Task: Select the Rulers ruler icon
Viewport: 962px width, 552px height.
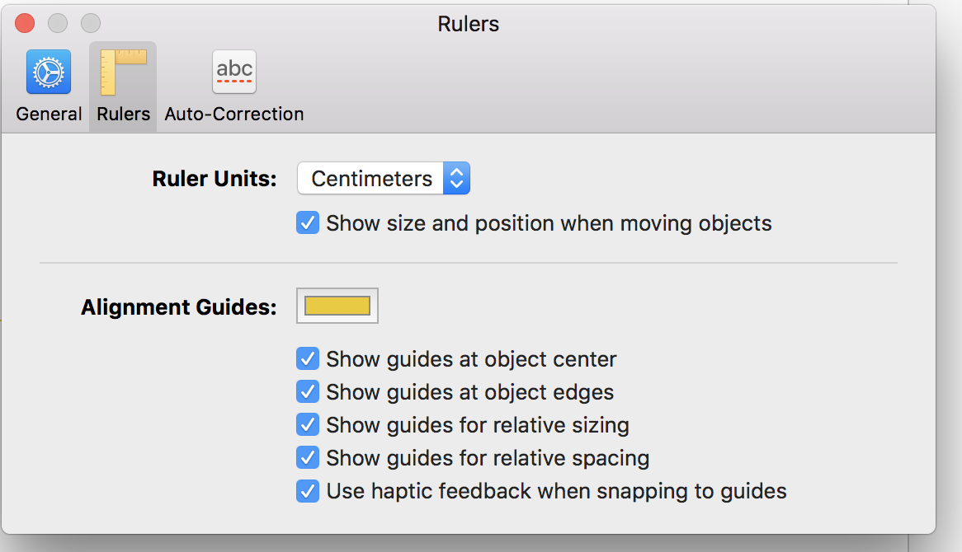Action: tap(123, 72)
